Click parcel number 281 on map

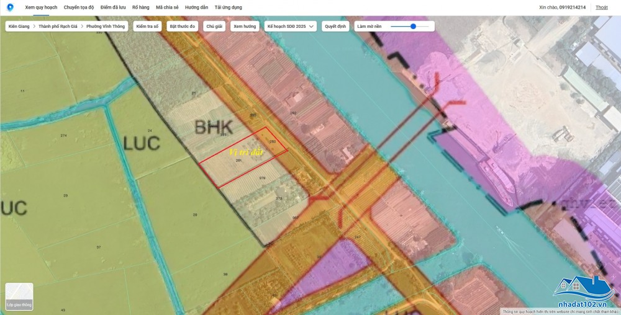(x=238, y=161)
